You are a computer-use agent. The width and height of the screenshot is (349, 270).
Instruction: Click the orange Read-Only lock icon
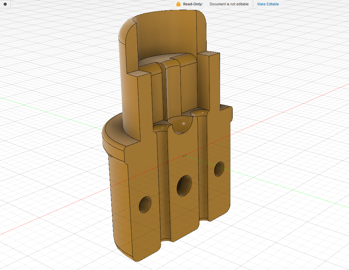point(178,4)
